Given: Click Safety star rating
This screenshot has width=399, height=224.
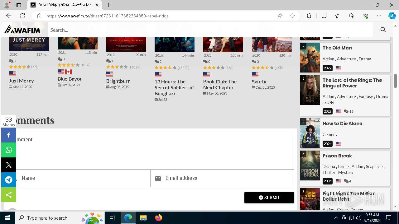Looking at the screenshot, I should 262,68.
